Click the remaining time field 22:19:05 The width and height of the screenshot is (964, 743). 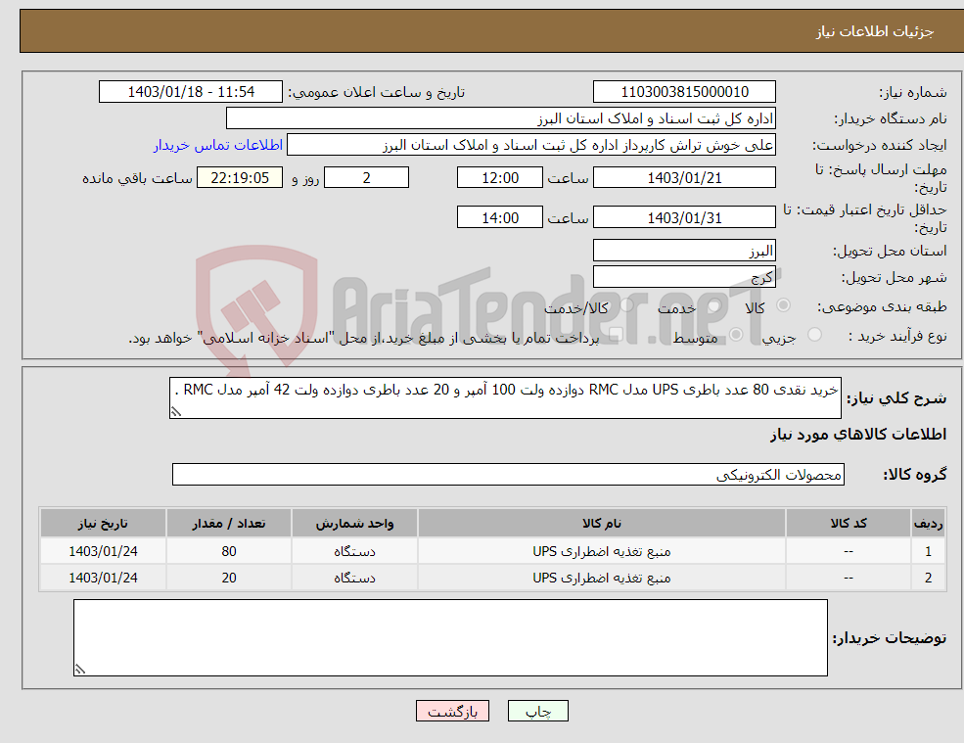click(x=240, y=178)
